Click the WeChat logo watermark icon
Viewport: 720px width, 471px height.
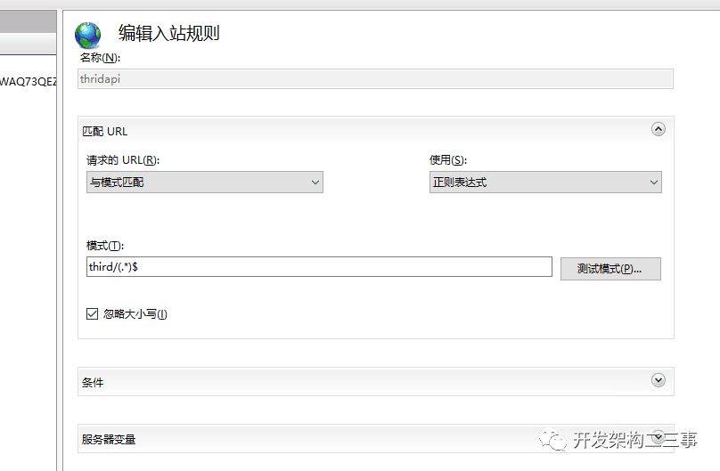click(552, 439)
